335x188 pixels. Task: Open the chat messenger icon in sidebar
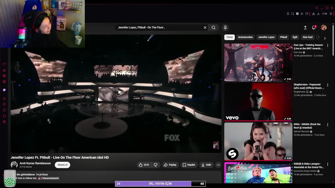point(4,76)
